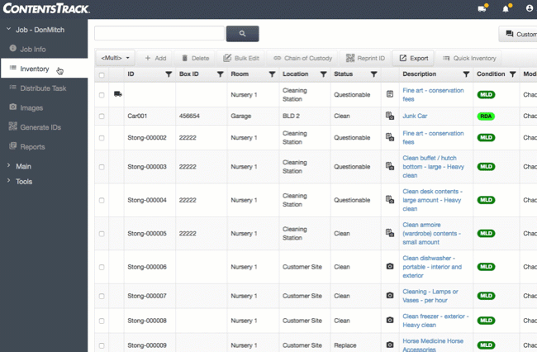Click camera icon for Stong-000006 row
Image resolution: width=537 pixels, height=352 pixels.
390,266
